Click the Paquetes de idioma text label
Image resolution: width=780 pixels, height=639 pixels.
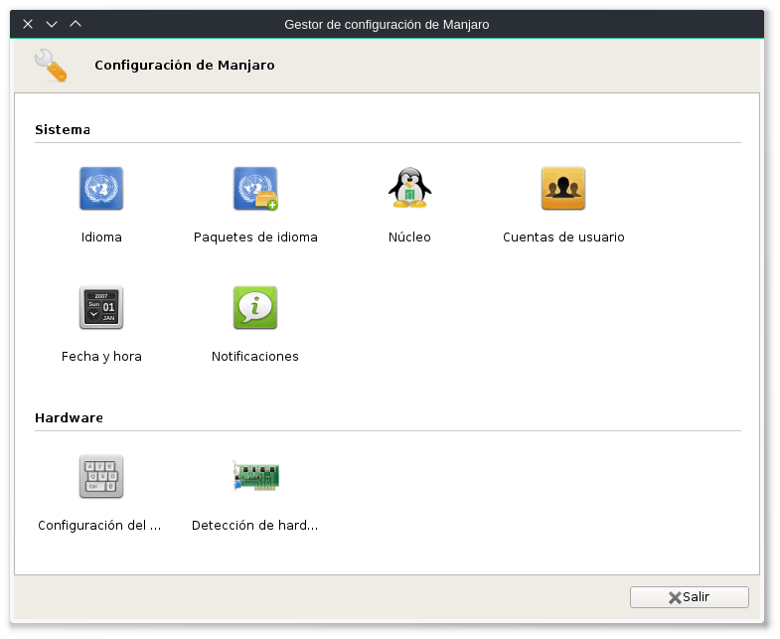pos(255,237)
